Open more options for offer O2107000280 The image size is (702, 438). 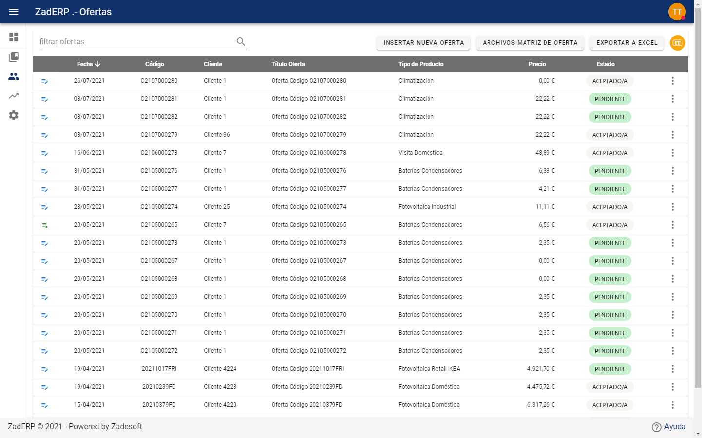(x=673, y=81)
